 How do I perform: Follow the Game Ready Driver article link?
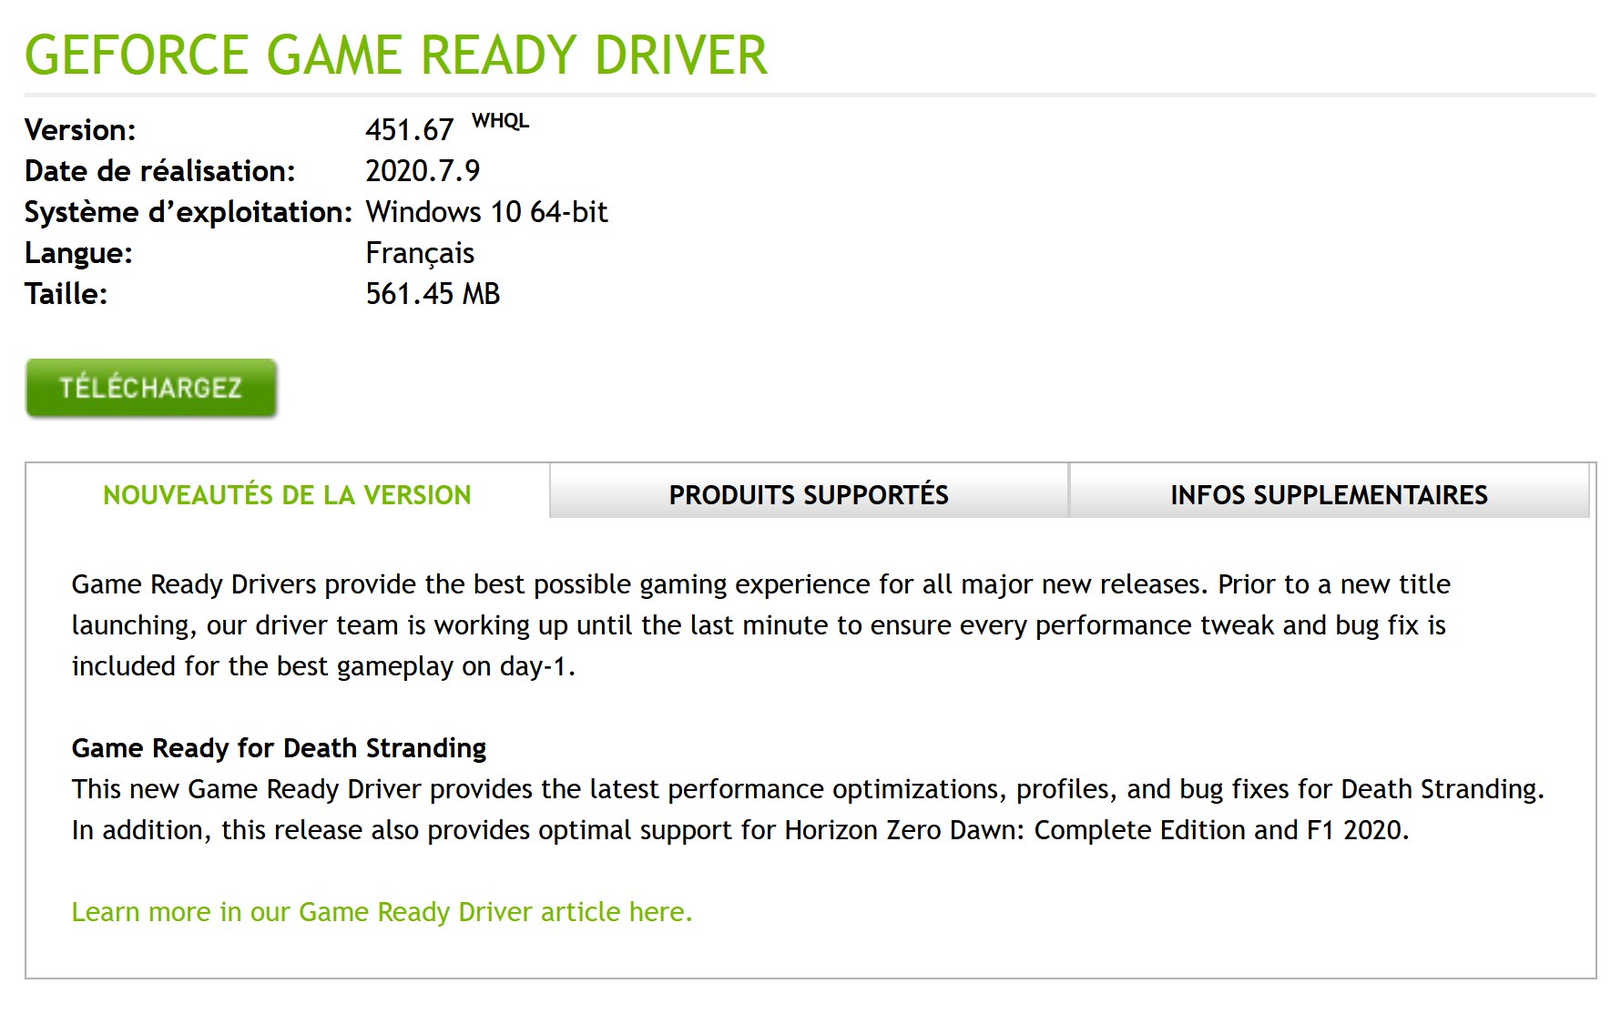[x=382, y=911]
